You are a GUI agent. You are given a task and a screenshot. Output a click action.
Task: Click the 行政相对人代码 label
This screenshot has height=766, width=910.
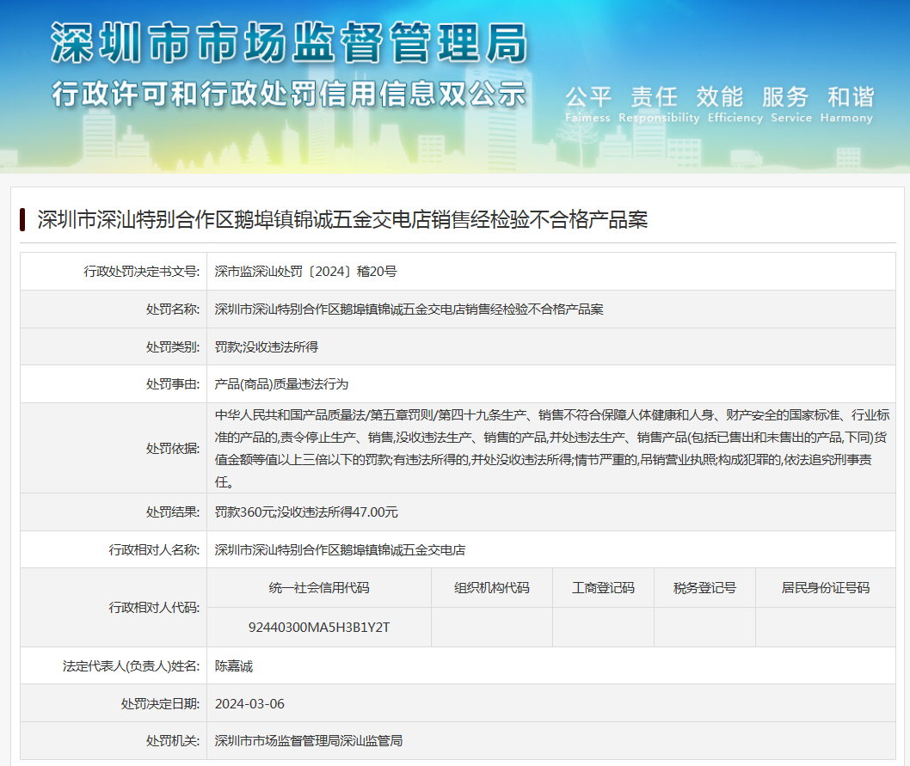point(154,608)
